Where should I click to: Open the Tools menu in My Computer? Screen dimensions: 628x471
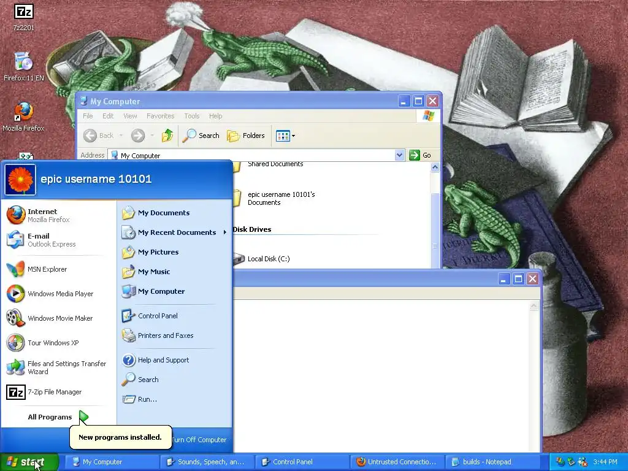pyautogui.click(x=191, y=116)
